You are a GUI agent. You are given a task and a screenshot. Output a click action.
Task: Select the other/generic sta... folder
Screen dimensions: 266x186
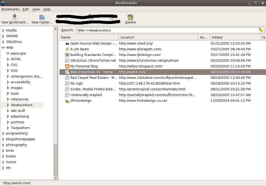pos(26,76)
